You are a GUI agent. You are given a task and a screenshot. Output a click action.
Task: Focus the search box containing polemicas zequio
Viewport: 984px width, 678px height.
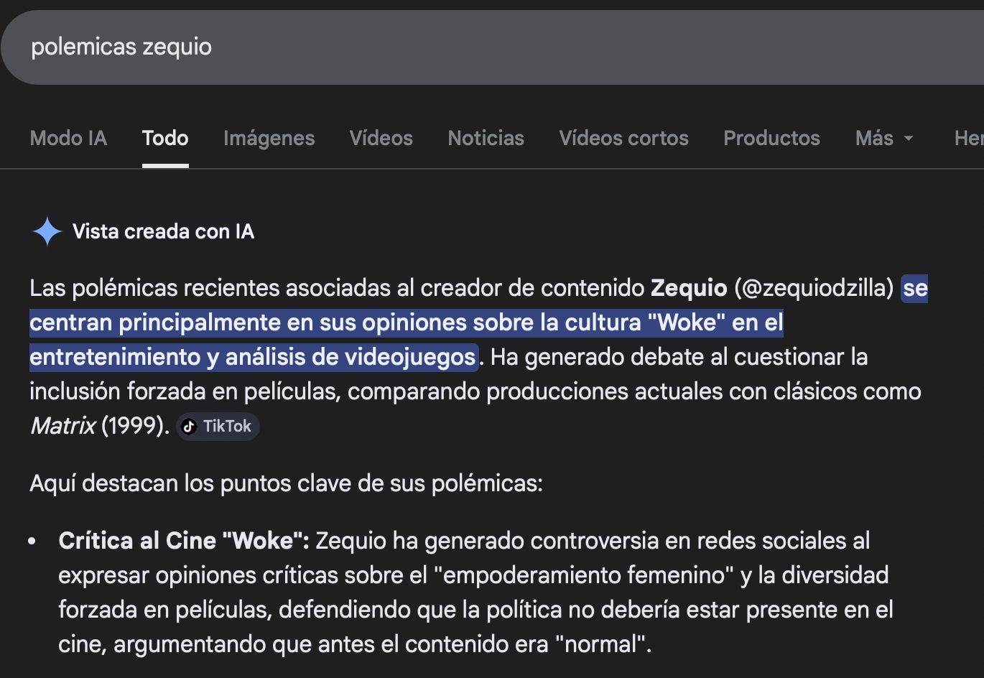[x=431, y=47]
